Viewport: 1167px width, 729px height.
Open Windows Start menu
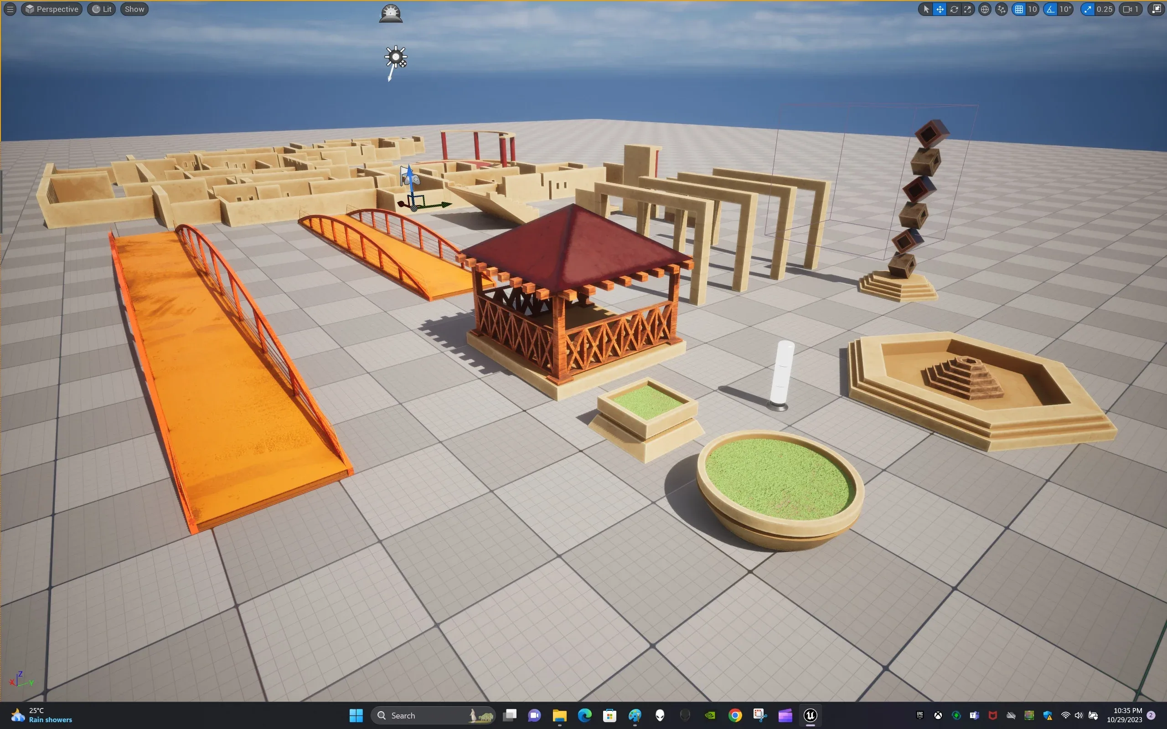(x=356, y=715)
